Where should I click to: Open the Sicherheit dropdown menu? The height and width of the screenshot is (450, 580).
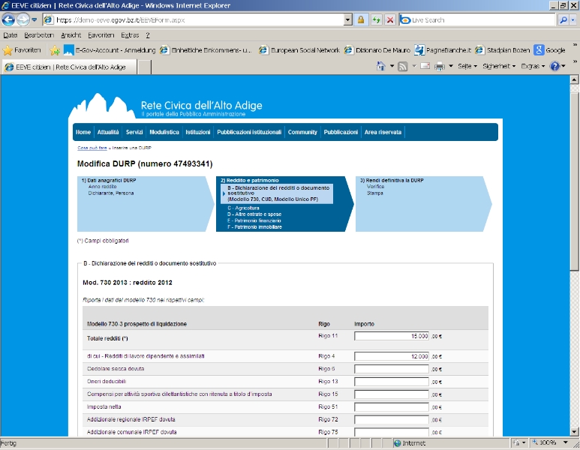pos(498,66)
